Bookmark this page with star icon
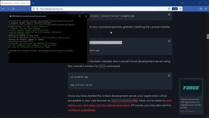The width and height of the screenshot is (209, 118). 180,9
